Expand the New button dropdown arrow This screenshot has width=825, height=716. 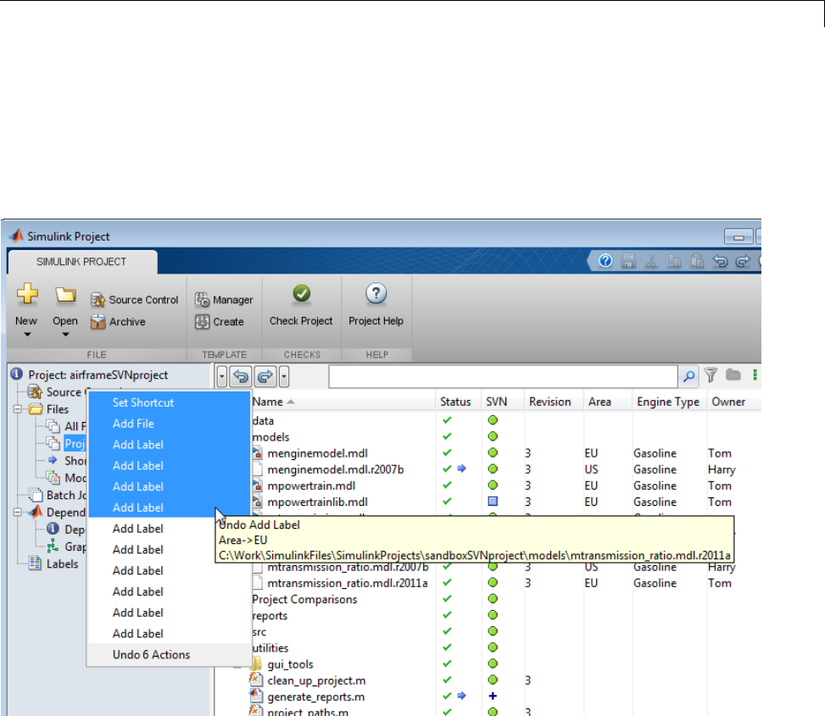point(27,335)
